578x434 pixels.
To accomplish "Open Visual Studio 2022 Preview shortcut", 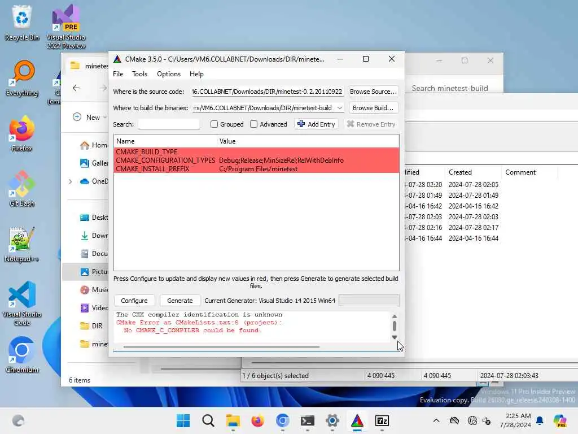I will point(66,27).
